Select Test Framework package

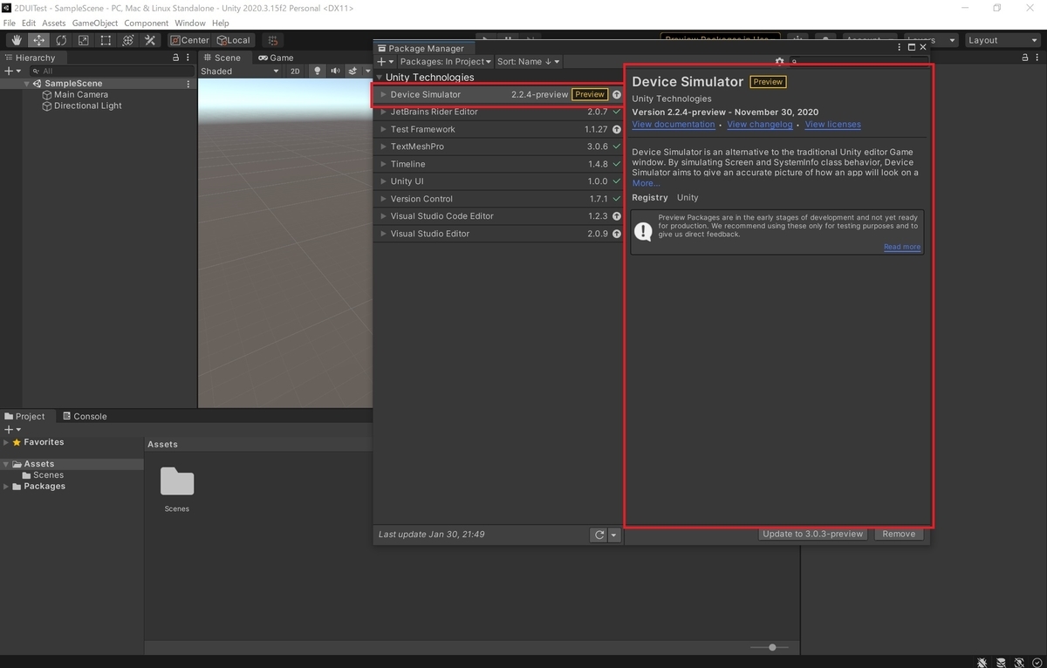(x=498, y=129)
